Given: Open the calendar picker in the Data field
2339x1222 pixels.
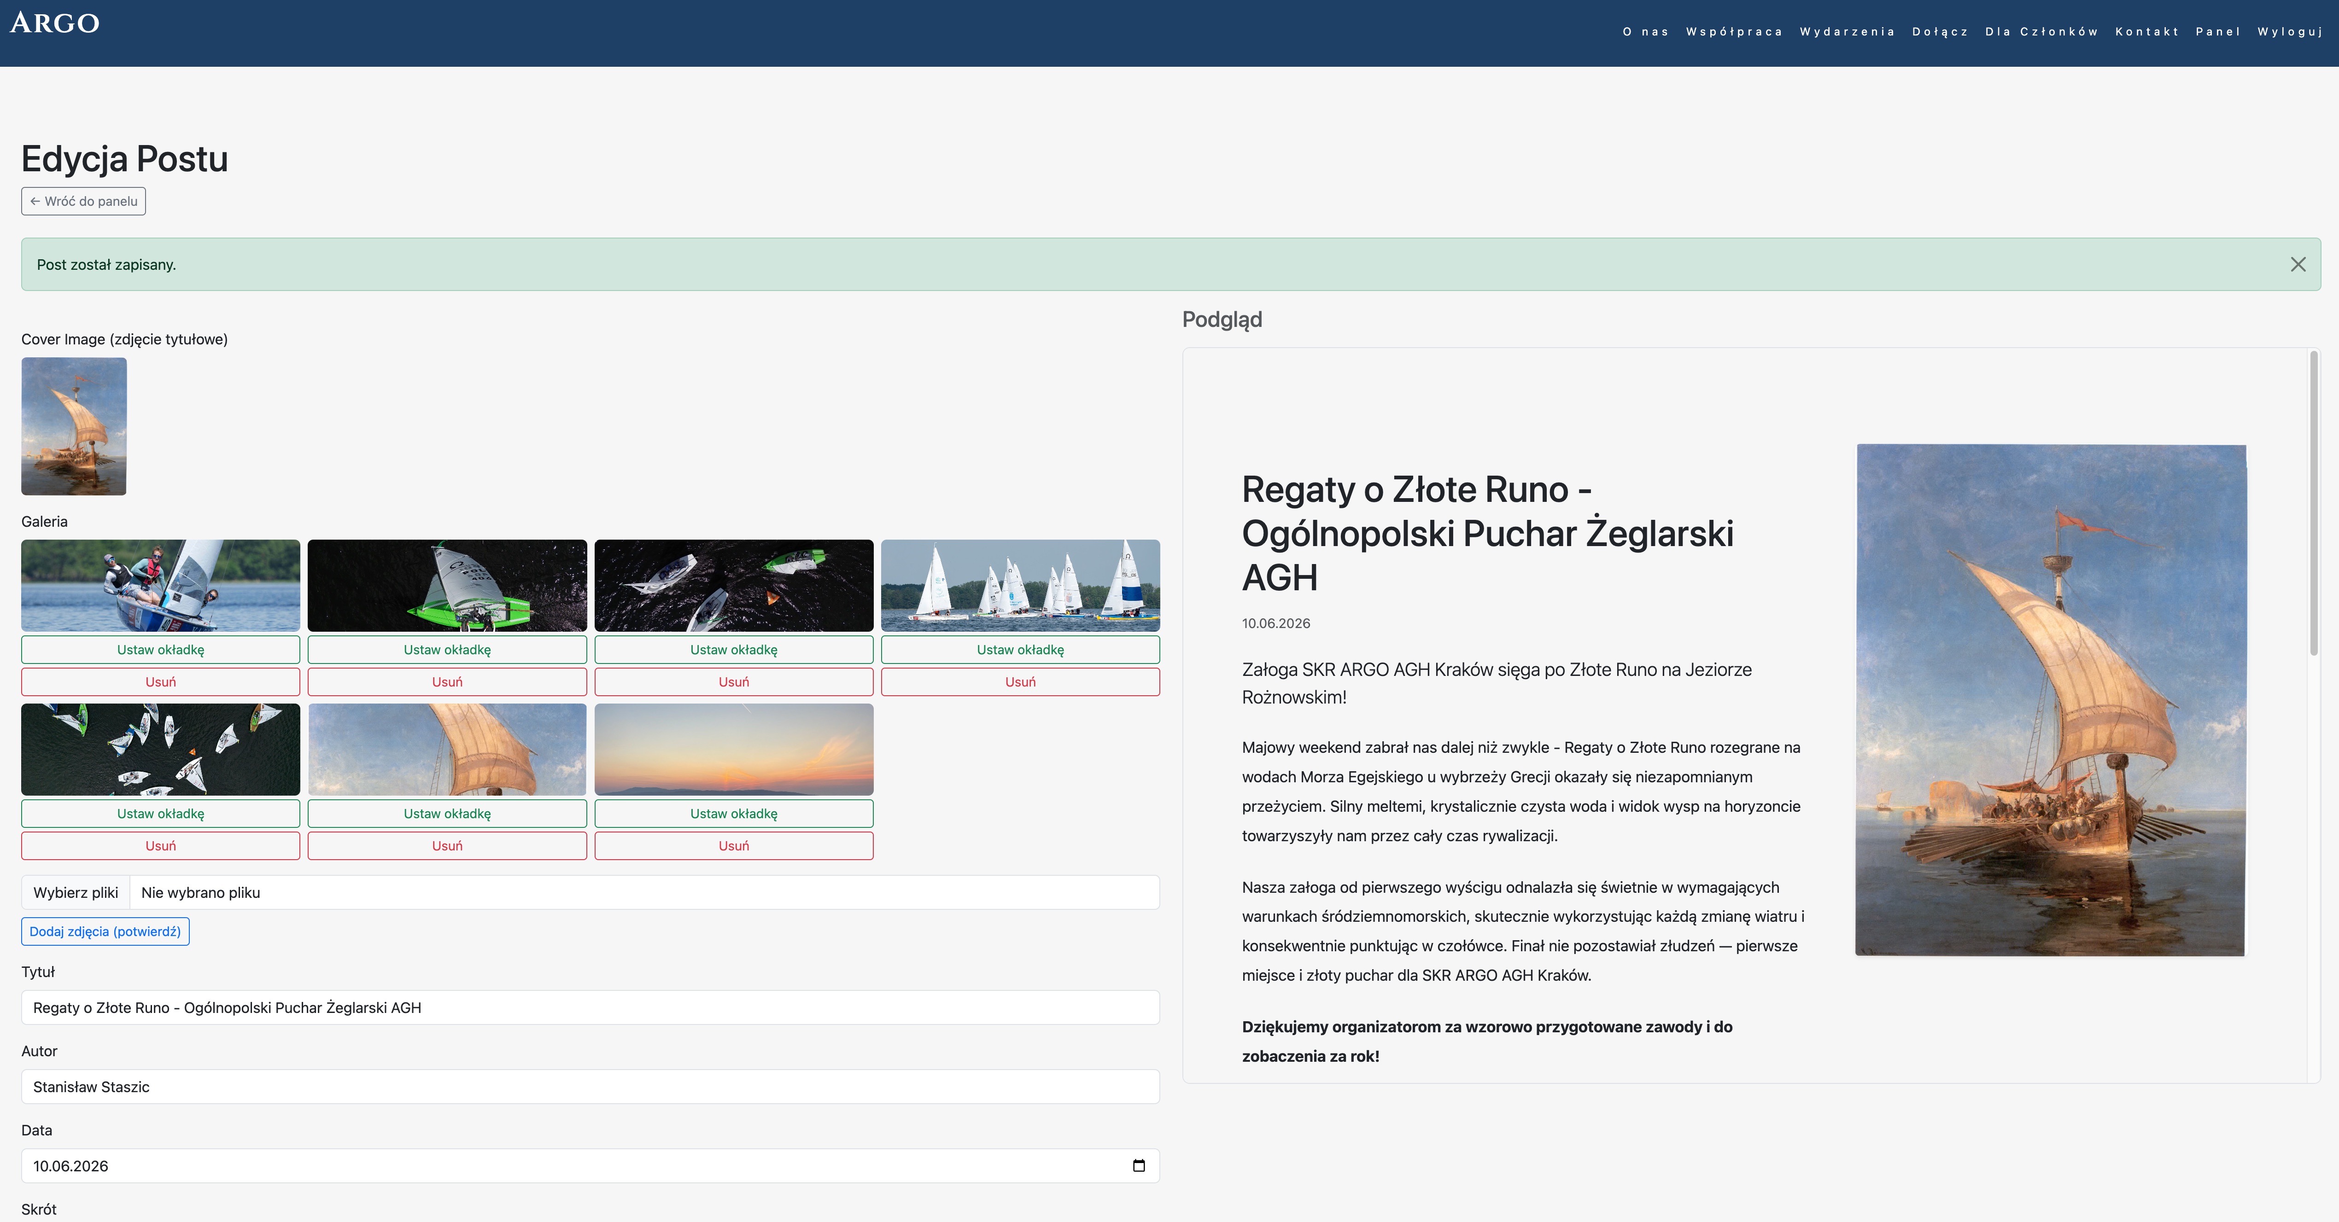Looking at the screenshot, I should pos(1139,1166).
